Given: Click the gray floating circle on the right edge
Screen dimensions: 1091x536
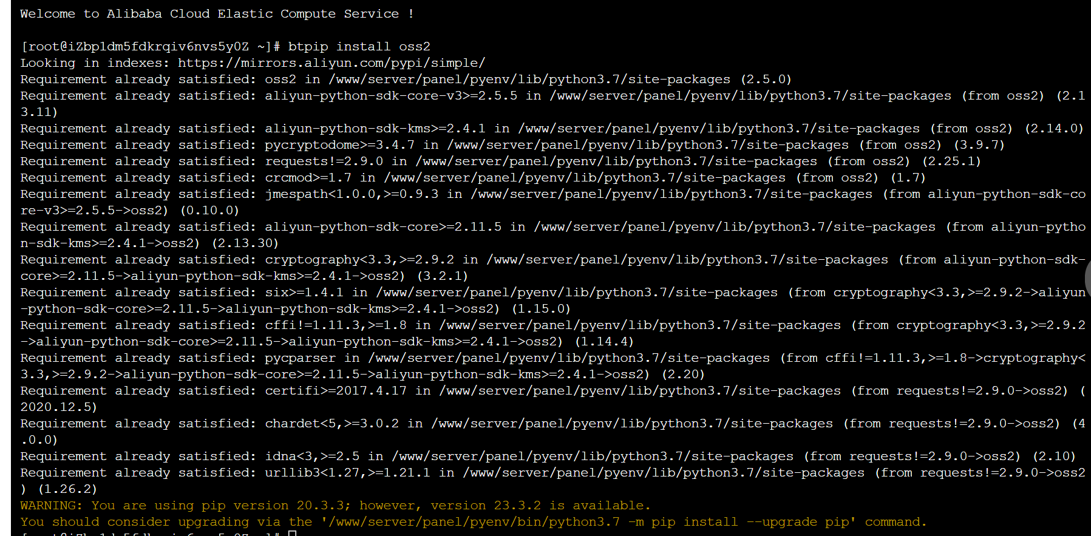Looking at the screenshot, I should tap(1087, 277).
